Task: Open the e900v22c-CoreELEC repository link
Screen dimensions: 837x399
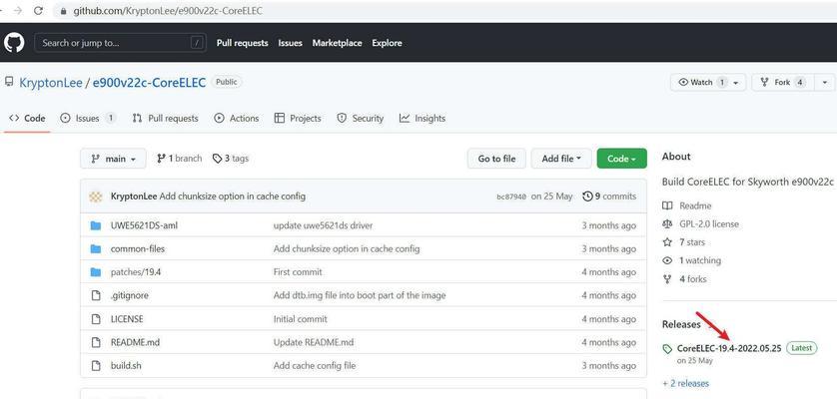Action: 149,83
